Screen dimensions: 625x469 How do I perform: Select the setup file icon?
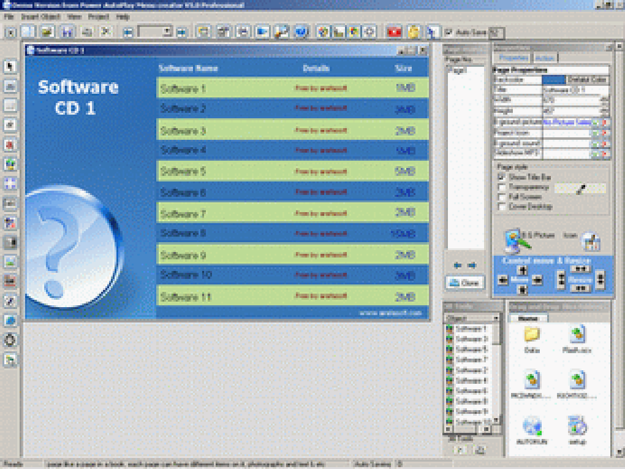(577, 431)
